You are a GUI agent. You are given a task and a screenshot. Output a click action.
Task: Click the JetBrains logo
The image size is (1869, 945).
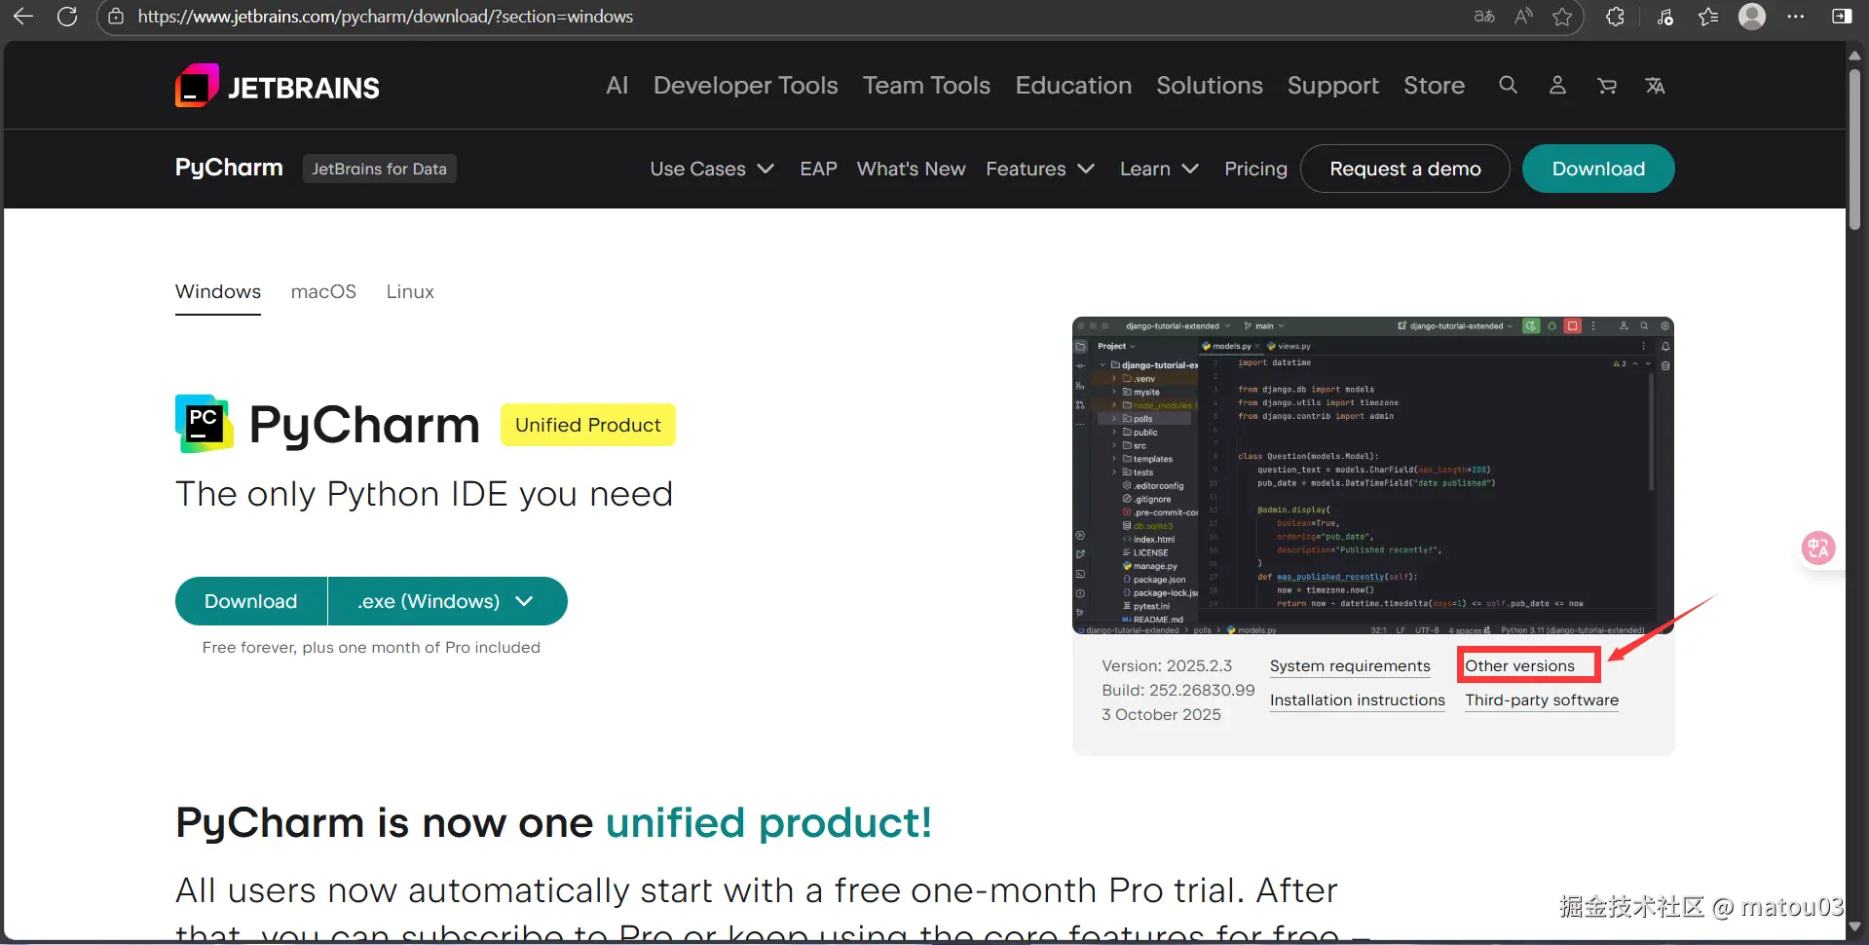click(x=278, y=86)
